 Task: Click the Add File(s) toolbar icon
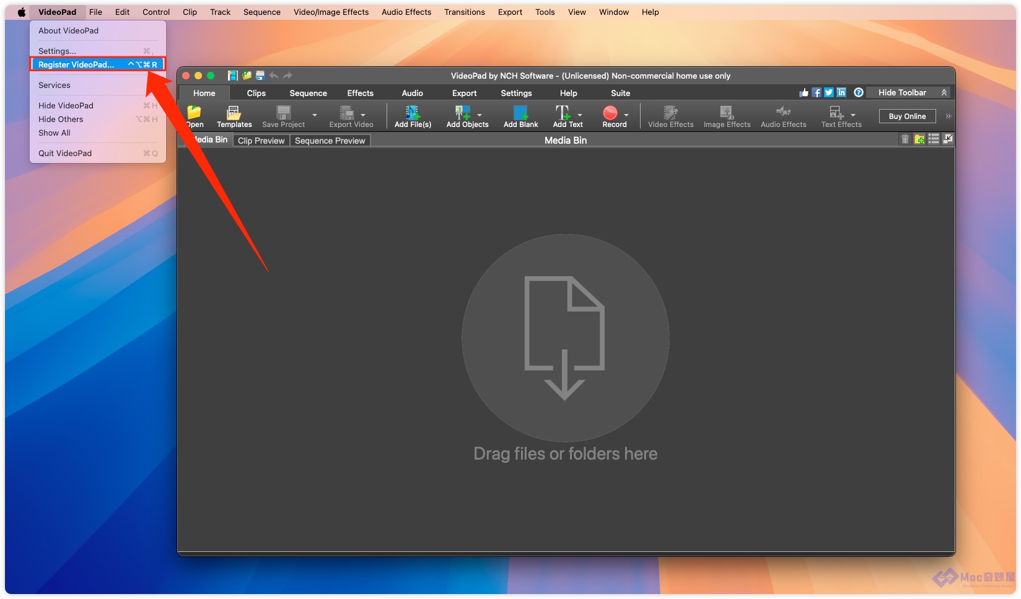pos(413,113)
